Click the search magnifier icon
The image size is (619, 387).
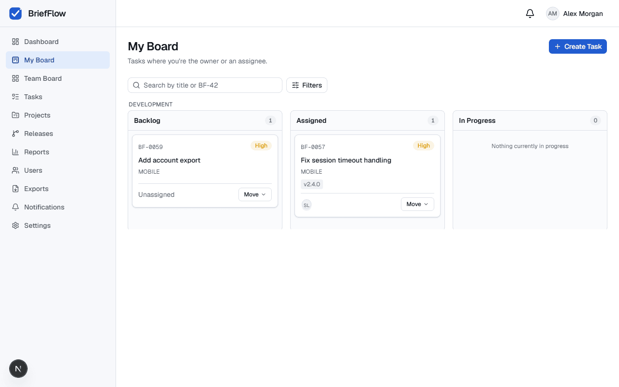(136, 85)
